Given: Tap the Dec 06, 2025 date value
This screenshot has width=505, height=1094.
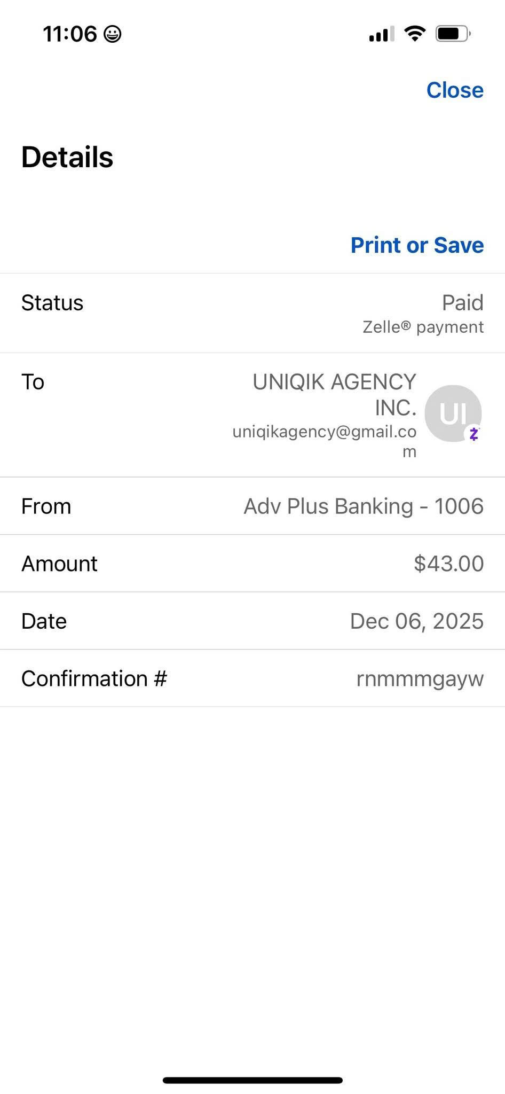Looking at the screenshot, I should pos(416,621).
